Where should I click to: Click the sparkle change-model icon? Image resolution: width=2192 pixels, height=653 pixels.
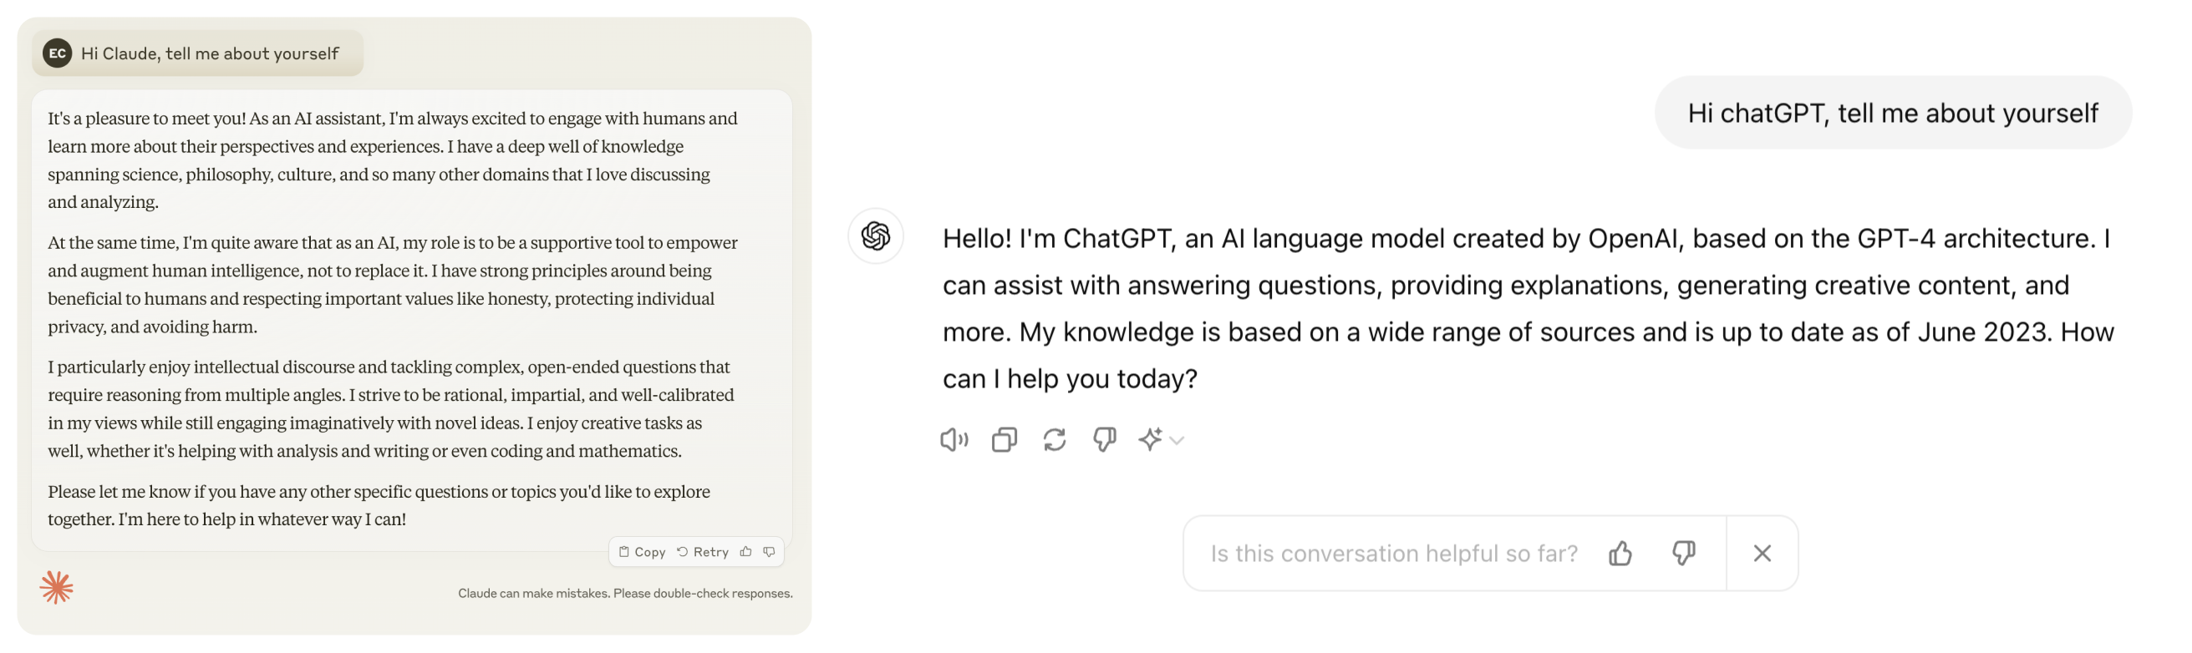1151,439
